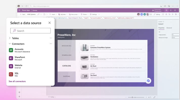The height and width of the screenshot is (100, 180).
Task: Go back with the browser back arrow
Action: [22, 6]
